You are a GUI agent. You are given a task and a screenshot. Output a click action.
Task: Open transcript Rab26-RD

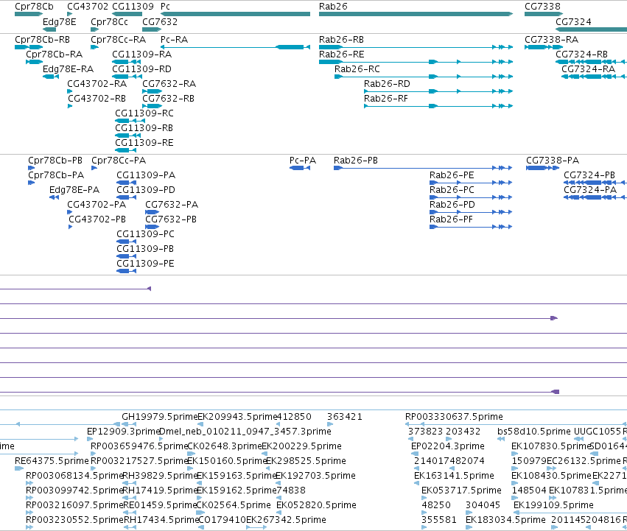387,84
